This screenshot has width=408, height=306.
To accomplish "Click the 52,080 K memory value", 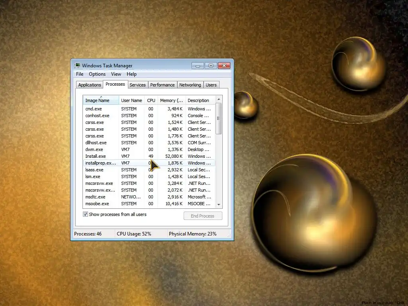I will (174, 156).
